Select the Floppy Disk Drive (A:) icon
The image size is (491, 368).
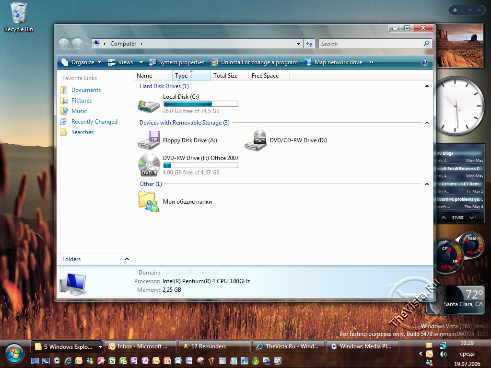pos(149,140)
